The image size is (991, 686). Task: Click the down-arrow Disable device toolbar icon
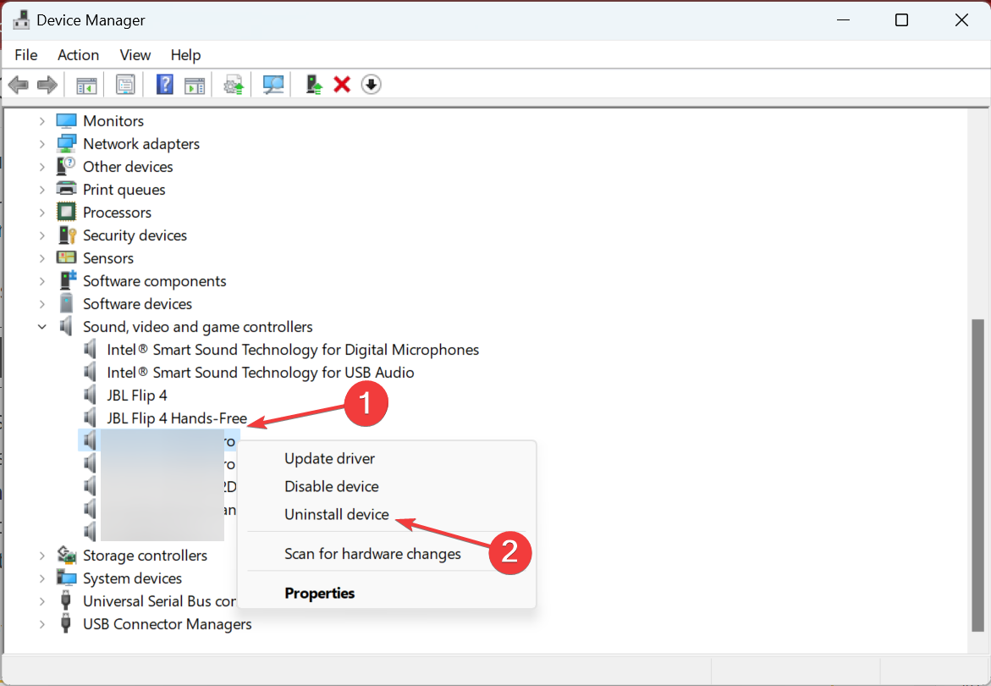(x=371, y=84)
